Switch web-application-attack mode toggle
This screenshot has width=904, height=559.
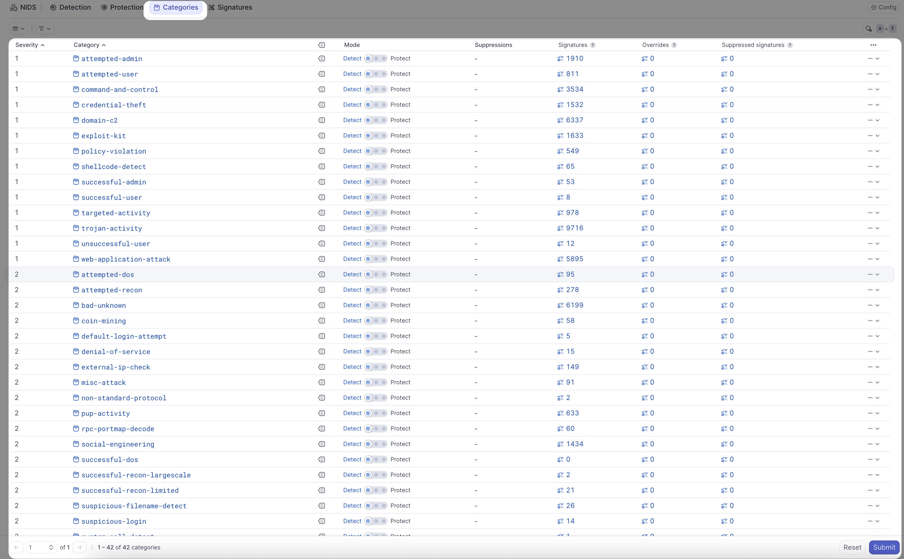point(375,259)
